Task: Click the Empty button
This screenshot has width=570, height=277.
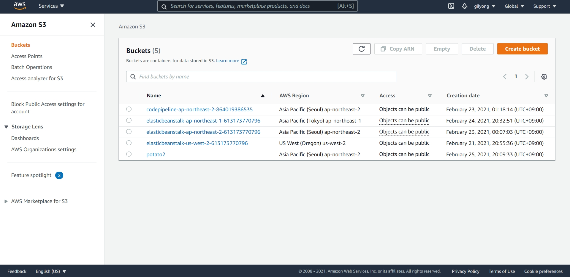Action: click(x=442, y=49)
